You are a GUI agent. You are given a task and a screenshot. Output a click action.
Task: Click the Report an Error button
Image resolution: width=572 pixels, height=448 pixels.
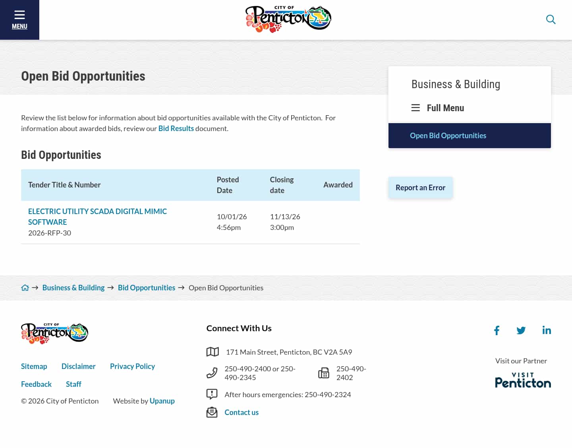point(420,187)
